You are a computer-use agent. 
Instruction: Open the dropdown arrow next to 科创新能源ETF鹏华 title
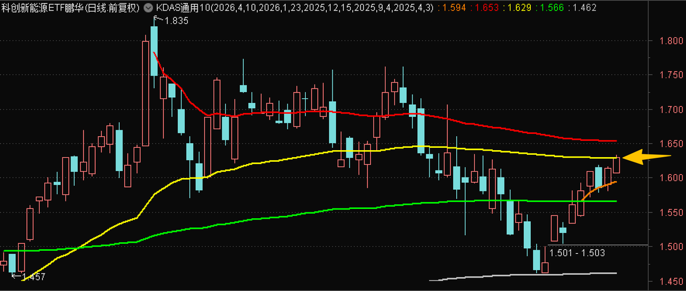pyautogui.click(x=148, y=8)
